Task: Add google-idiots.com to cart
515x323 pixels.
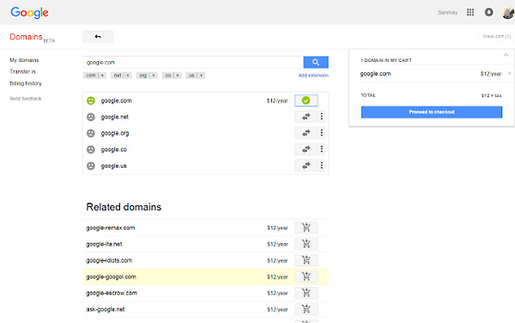Action: pyautogui.click(x=306, y=260)
